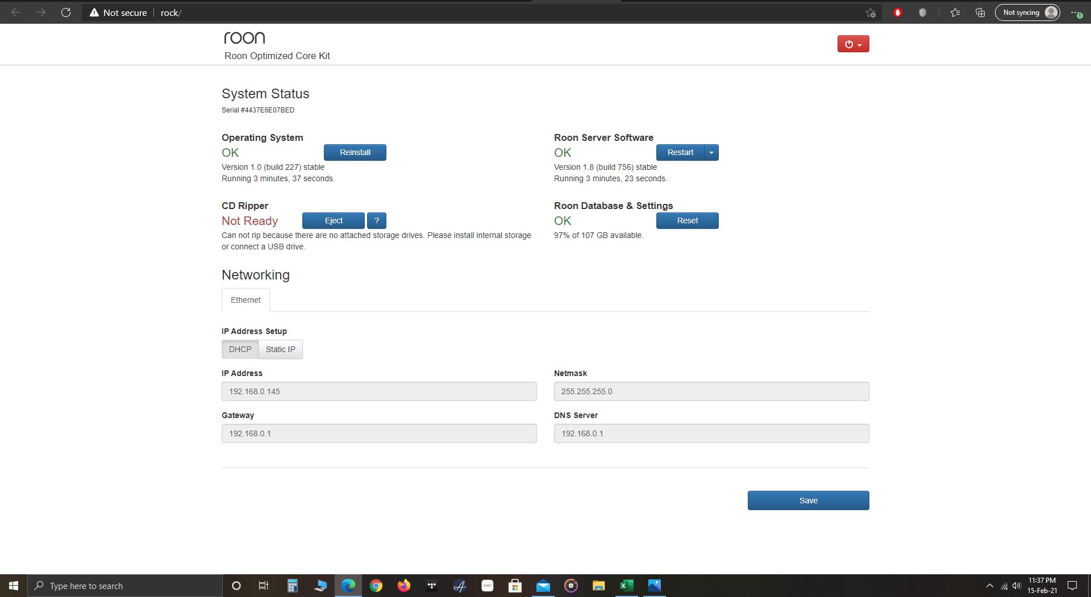The width and height of the screenshot is (1091, 597).
Task: Open the Windows Start menu
Action: (14, 586)
